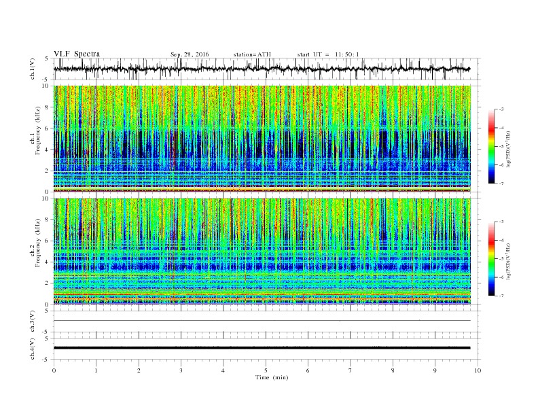Image resolution: width=538 pixels, height=416 pixels.
Task: Click the "start UT = 11:50: 1" label
Action: (x=328, y=54)
